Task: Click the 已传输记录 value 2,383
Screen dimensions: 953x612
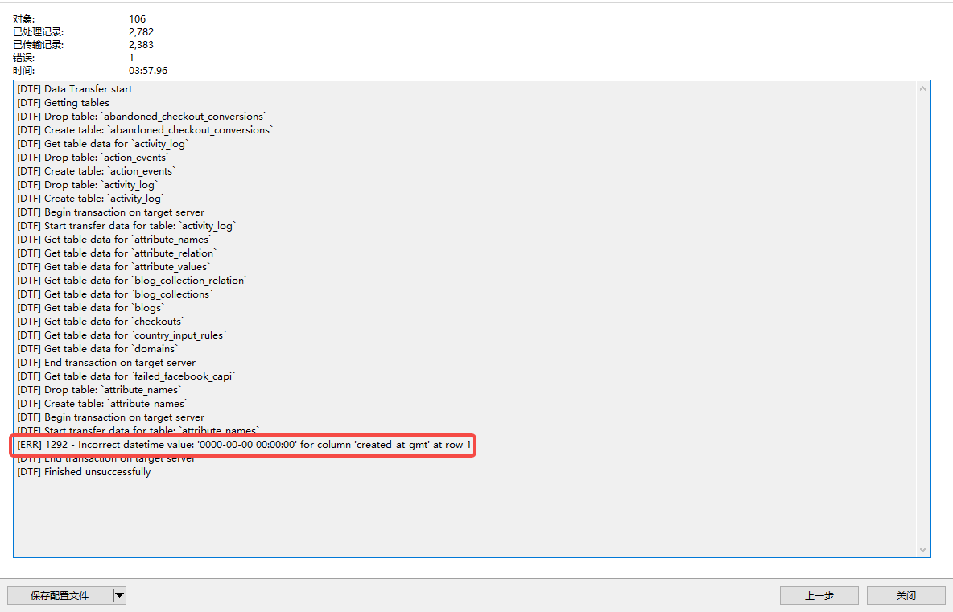Action: click(141, 45)
